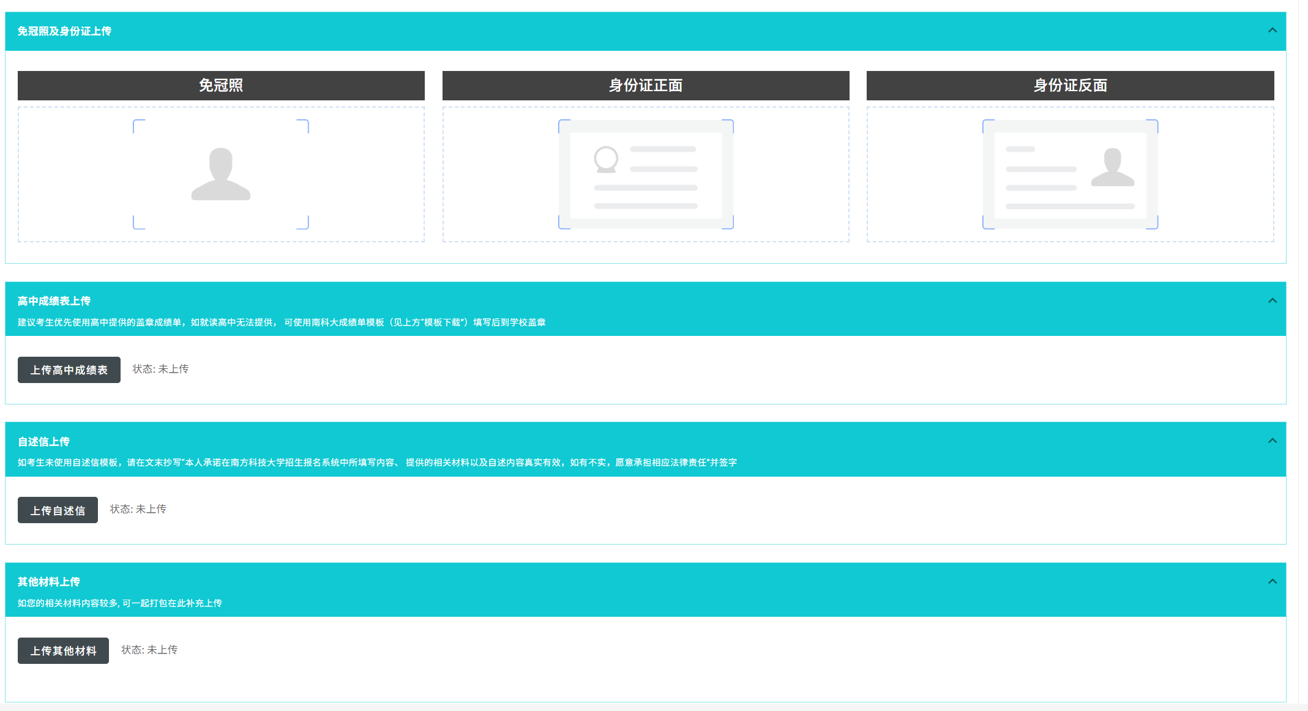
Task: Click the transcript status text 状态: 未上传
Action: (160, 369)
